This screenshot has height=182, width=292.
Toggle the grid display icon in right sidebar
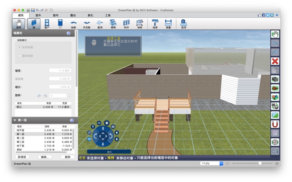click(x=275, y=115)
